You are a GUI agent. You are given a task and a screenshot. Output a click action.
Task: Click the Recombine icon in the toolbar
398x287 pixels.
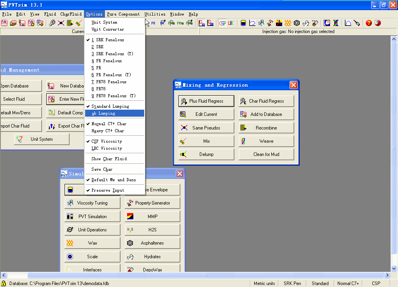click(70, 23)
